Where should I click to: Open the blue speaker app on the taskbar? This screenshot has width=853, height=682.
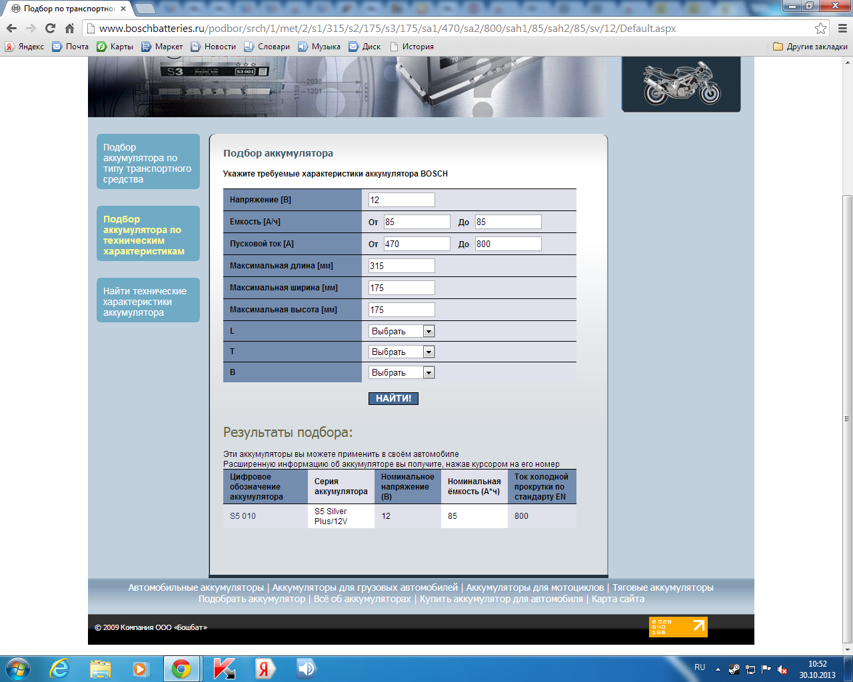click(306, 668)
